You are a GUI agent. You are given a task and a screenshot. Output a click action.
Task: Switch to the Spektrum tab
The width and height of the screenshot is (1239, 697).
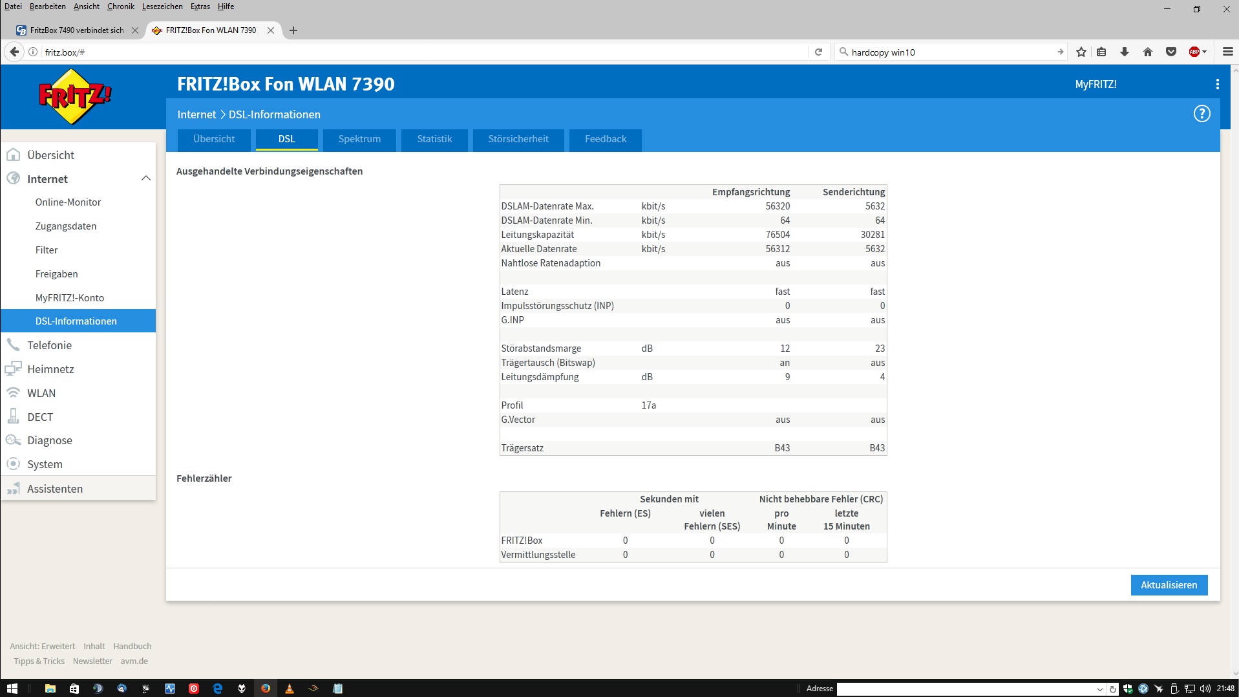(x=359, y=139)
